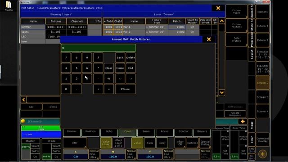Confirm entry with the Please button
The width and height of the screenshot is (288, 162).
(x=125, y=89)
